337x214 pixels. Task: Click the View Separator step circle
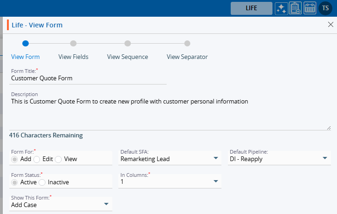187,44
